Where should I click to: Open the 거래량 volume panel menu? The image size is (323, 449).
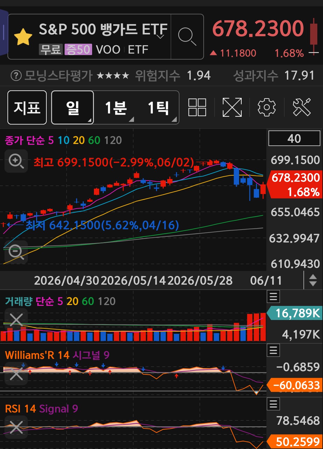pos(273,297)
